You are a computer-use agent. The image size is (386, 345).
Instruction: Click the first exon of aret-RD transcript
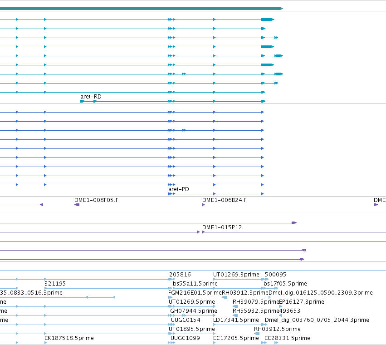click(83, 101)
